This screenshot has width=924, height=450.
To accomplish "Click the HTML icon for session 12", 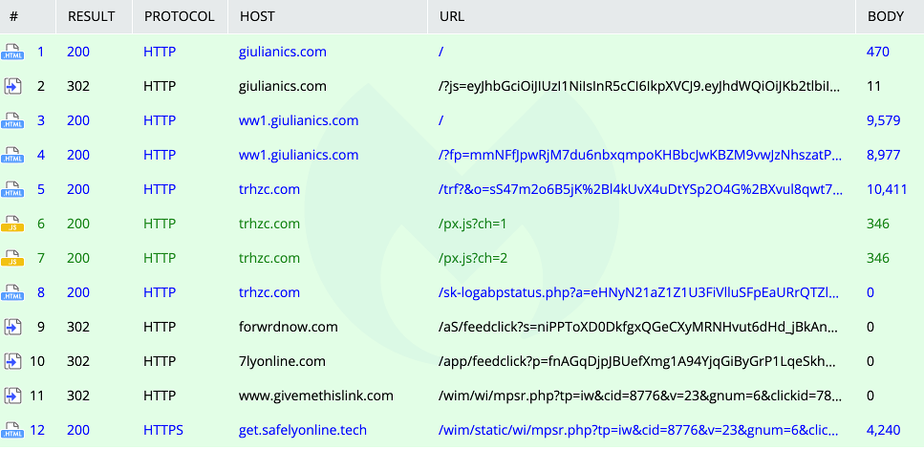I will tap(13, 431).
